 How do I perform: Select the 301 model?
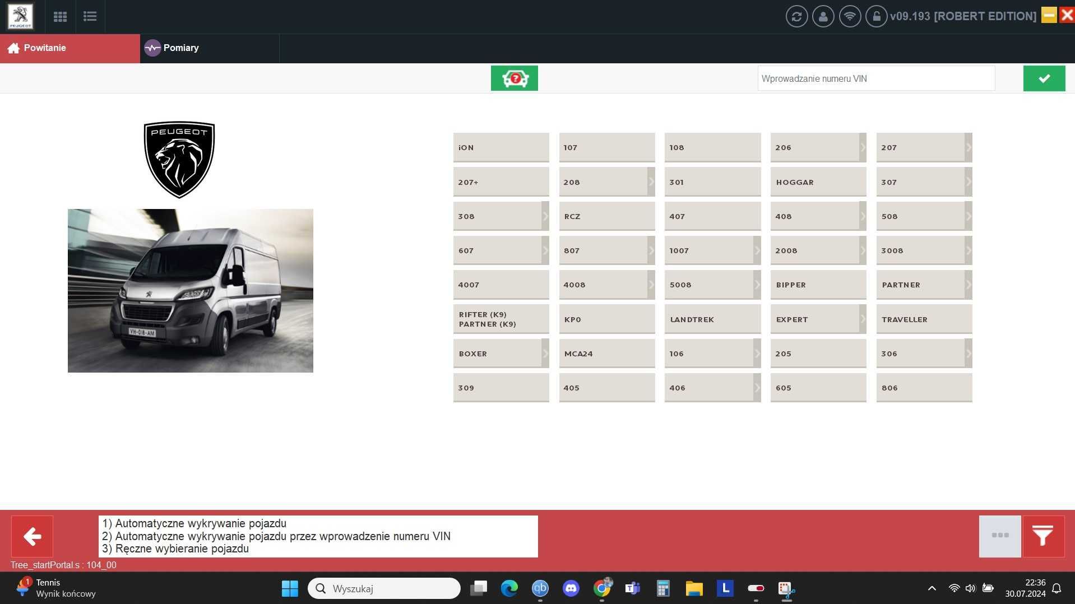pyautogui.click(x=712, y=182)
